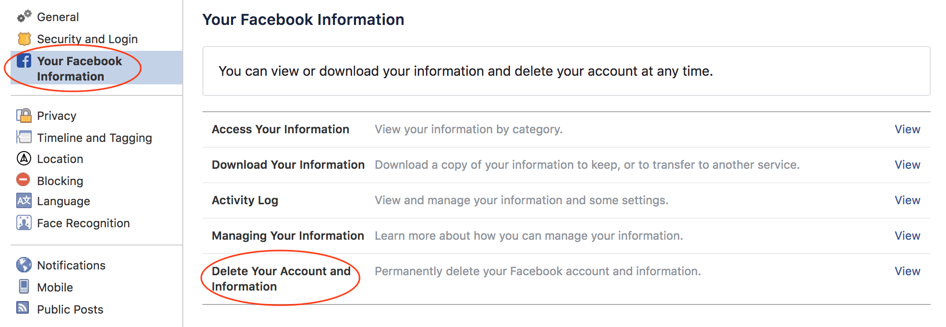The width and height of the screenshot is (946, 327).
Task: Click View next to Access Your Information
Action: 907,129
